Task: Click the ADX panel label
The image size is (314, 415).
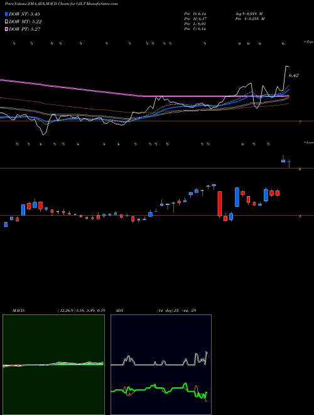Action: 120,311
